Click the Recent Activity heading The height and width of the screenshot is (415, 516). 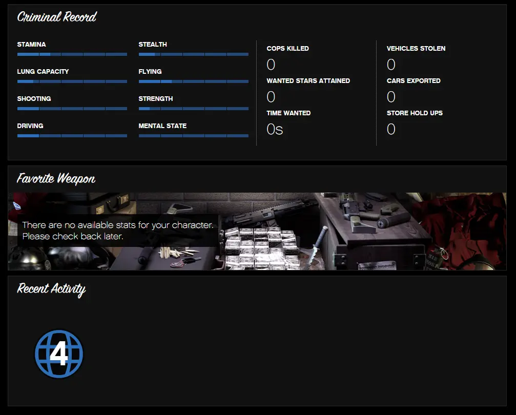tap(51, 289)
